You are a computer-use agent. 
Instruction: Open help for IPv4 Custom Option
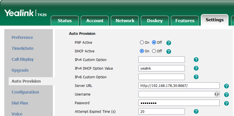196,60
